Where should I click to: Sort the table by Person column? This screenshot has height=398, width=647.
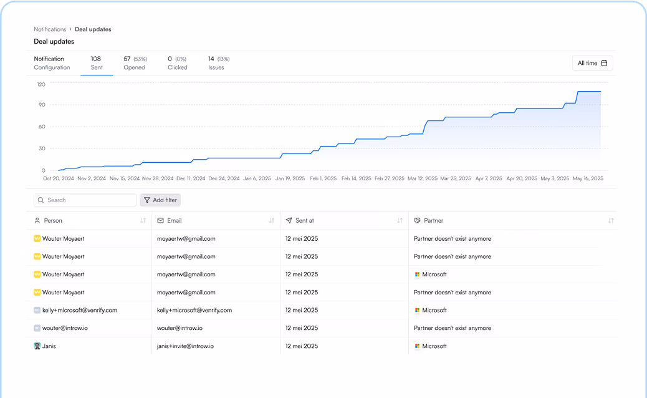point(143,220)
